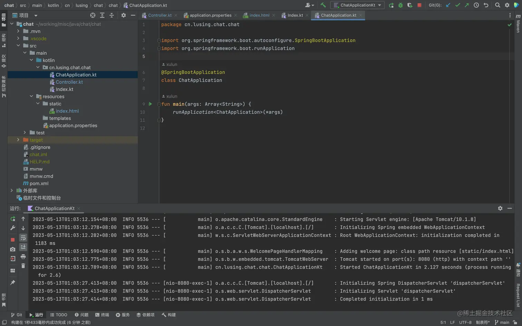Click the Git update project arrow icon

click(x=448, y=5)
